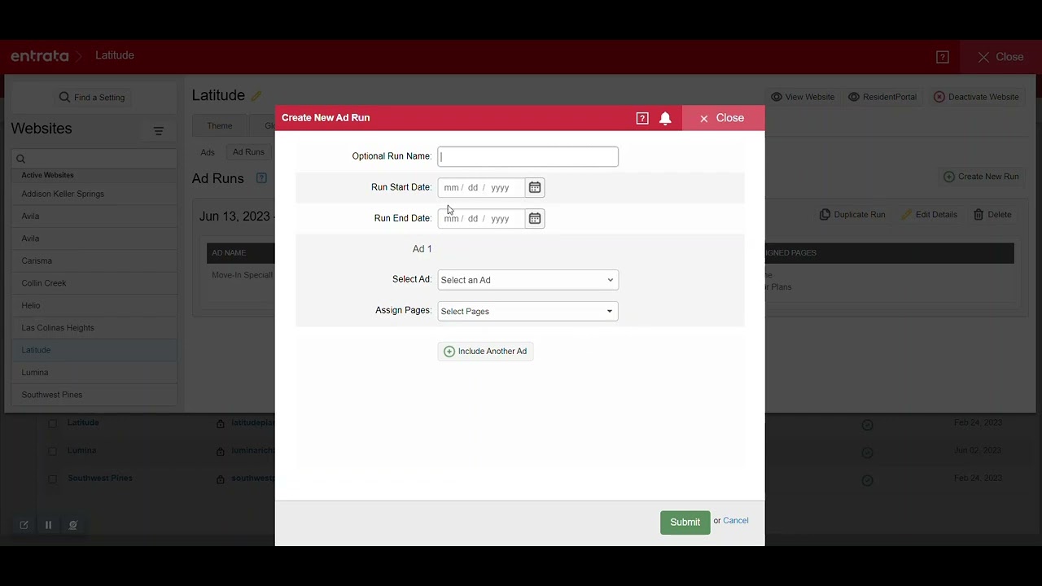The width and height of the screenshot is (1042, 586).
Task: Click the lock icon in the Lumina row
Action: pos(220,452)
